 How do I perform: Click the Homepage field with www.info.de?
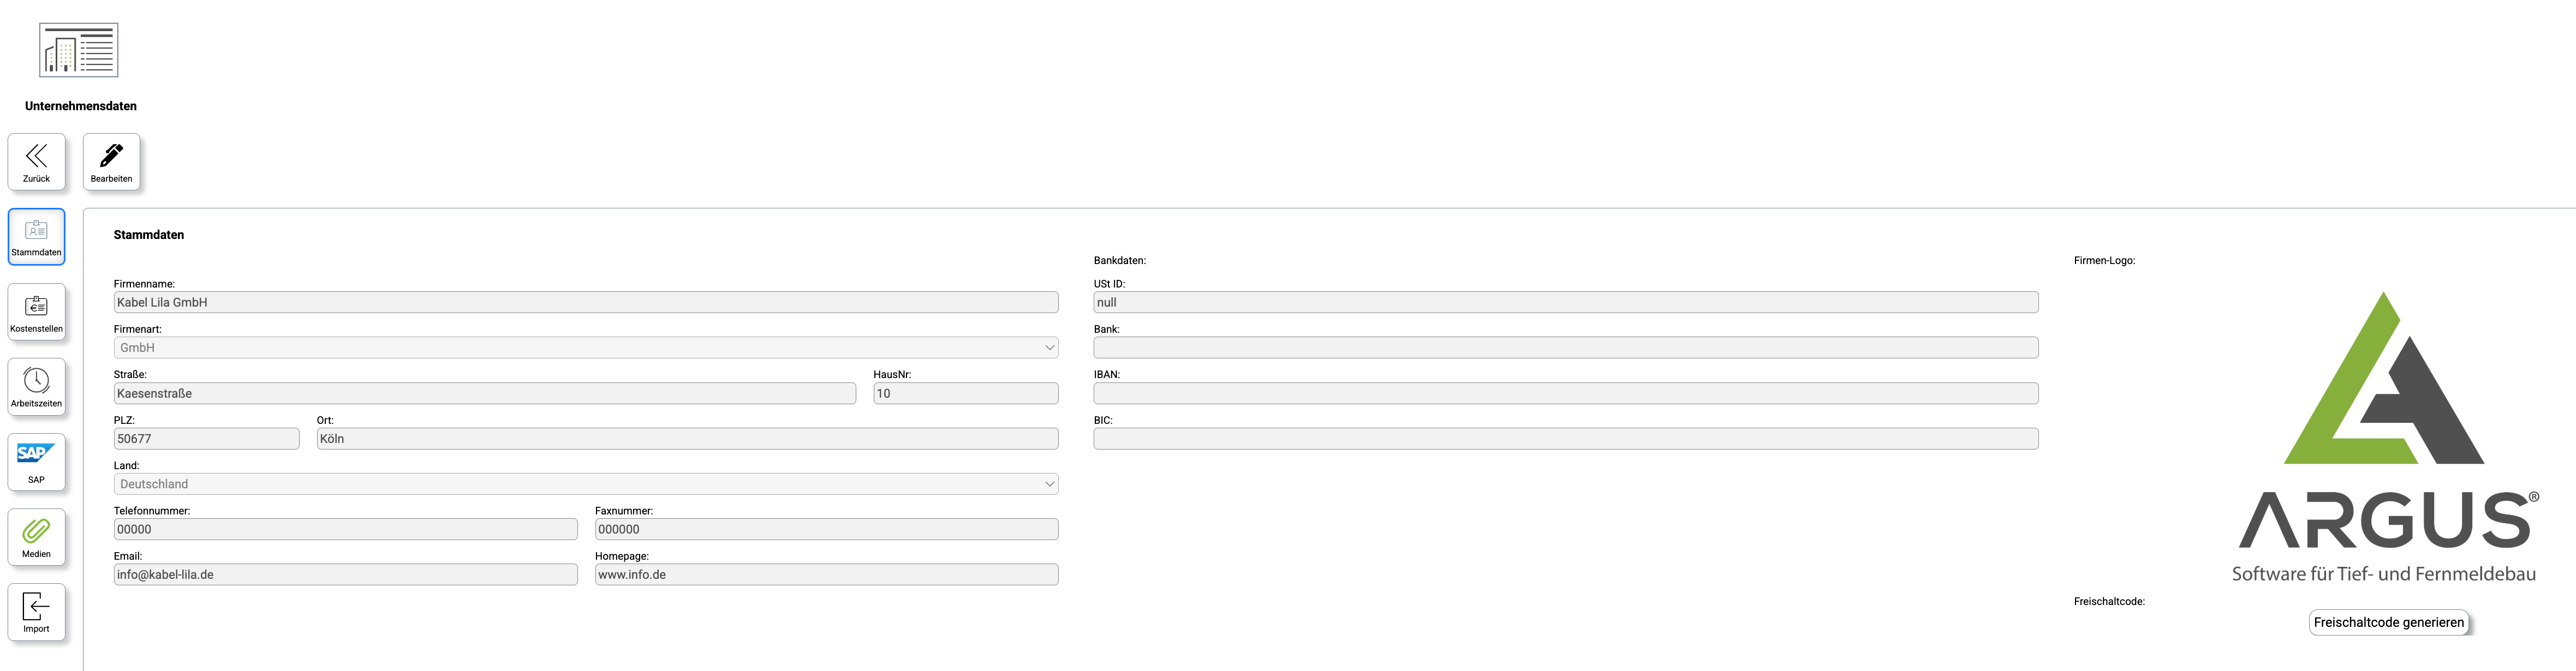[826, 575]
